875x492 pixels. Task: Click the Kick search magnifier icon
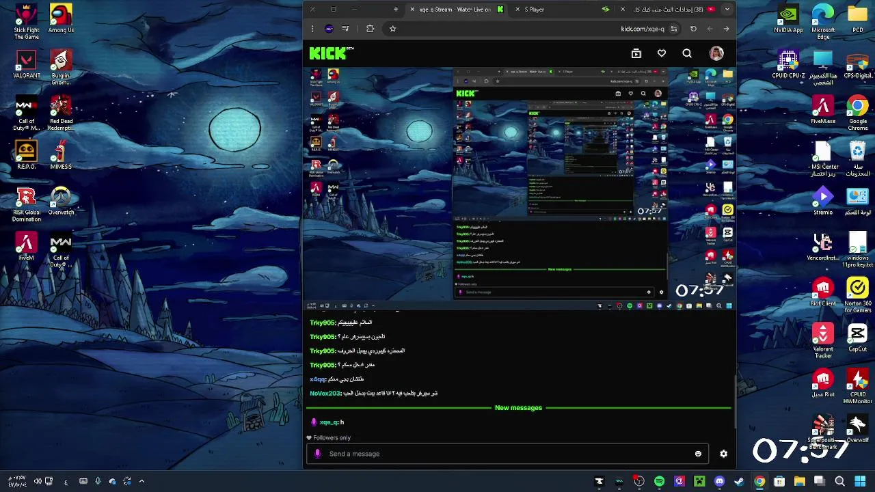tap(687, 53)
